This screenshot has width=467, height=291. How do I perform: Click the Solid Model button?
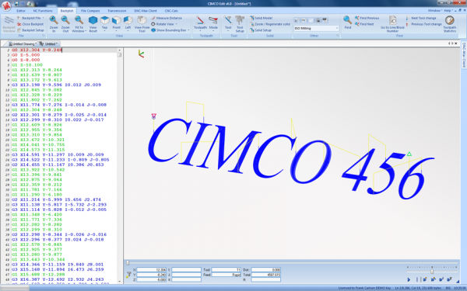[261, 18]
